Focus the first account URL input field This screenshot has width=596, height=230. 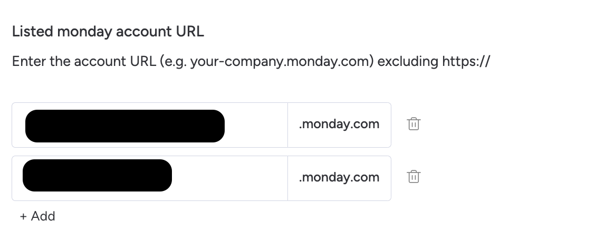point(150,125)
